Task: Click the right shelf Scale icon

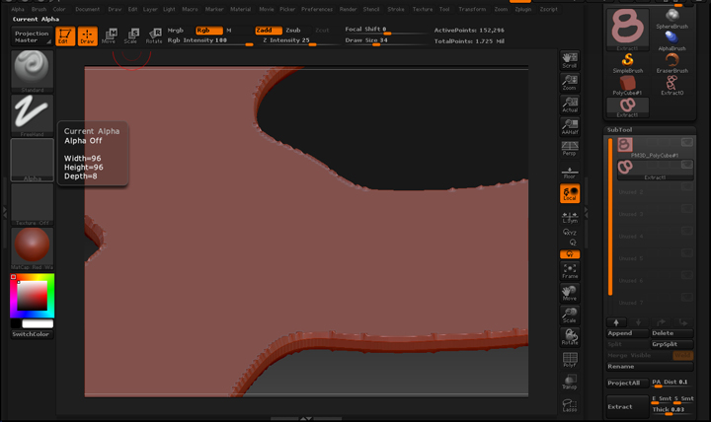Action: click(570, 316)
